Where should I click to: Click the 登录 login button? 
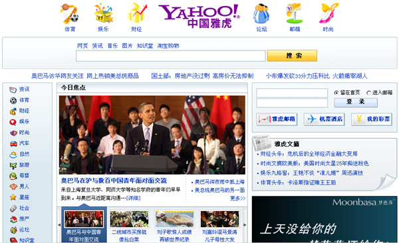[356, 102]
